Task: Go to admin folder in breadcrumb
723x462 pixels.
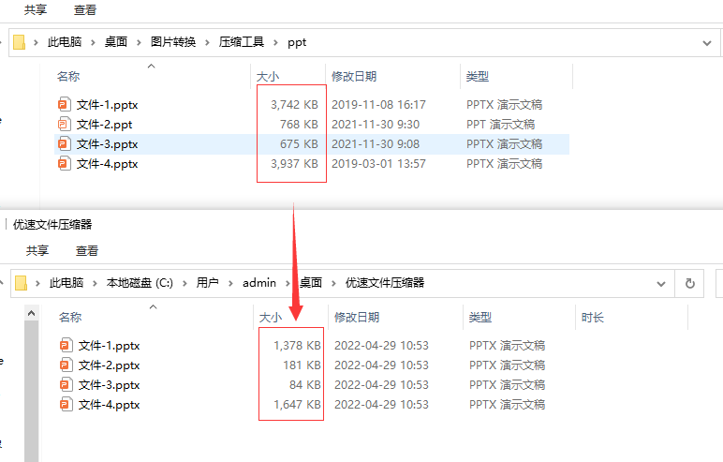Action: point(259,282)
